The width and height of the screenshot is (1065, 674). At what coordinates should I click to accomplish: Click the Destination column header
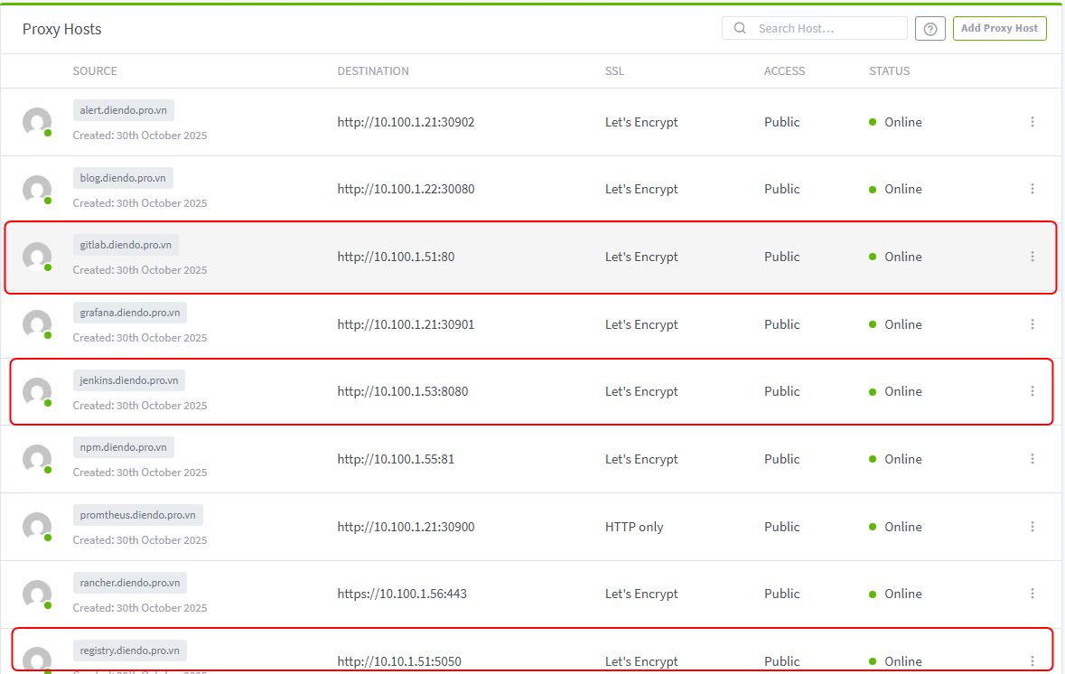pyautogui.click(x=373, y=71)
